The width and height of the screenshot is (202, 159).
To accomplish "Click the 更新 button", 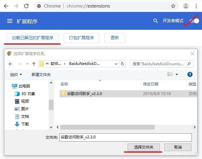I will [115, 38].
